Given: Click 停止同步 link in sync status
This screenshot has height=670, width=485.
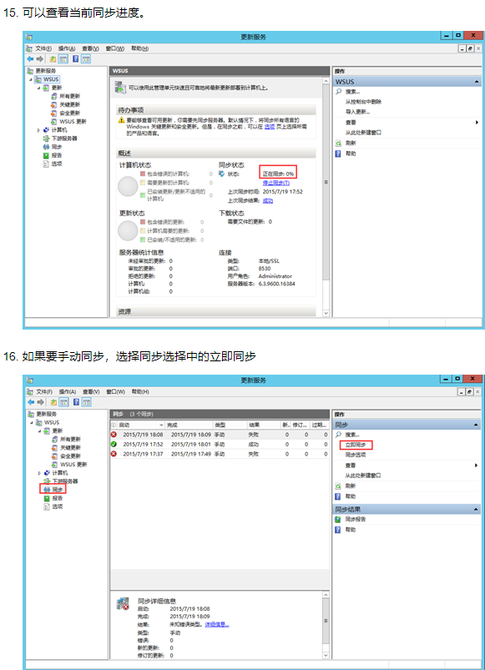Looking at the screenshot, I should pyautogui.click(x=276, y=183).
